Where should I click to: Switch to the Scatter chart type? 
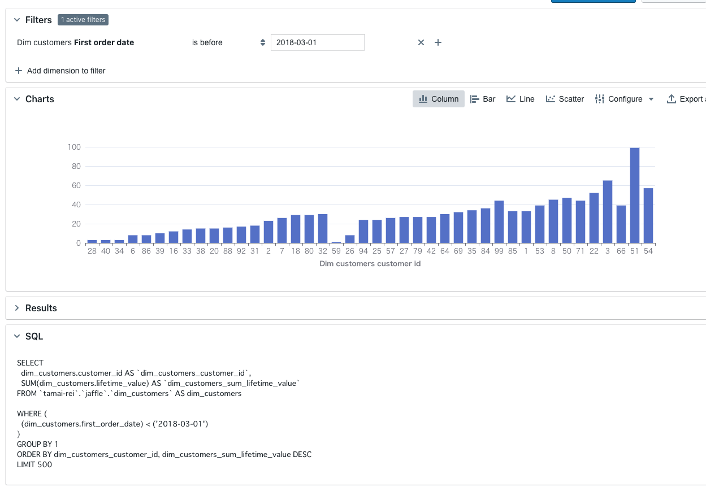click(x=565, y=99)
